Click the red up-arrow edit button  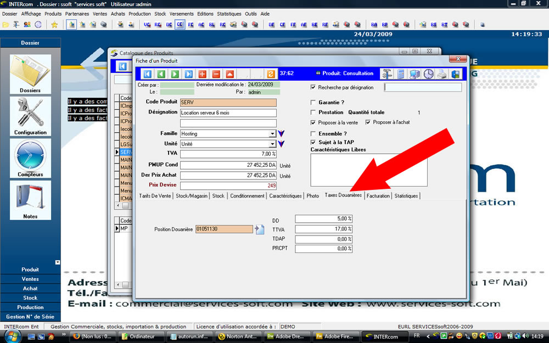coord(229,74)
